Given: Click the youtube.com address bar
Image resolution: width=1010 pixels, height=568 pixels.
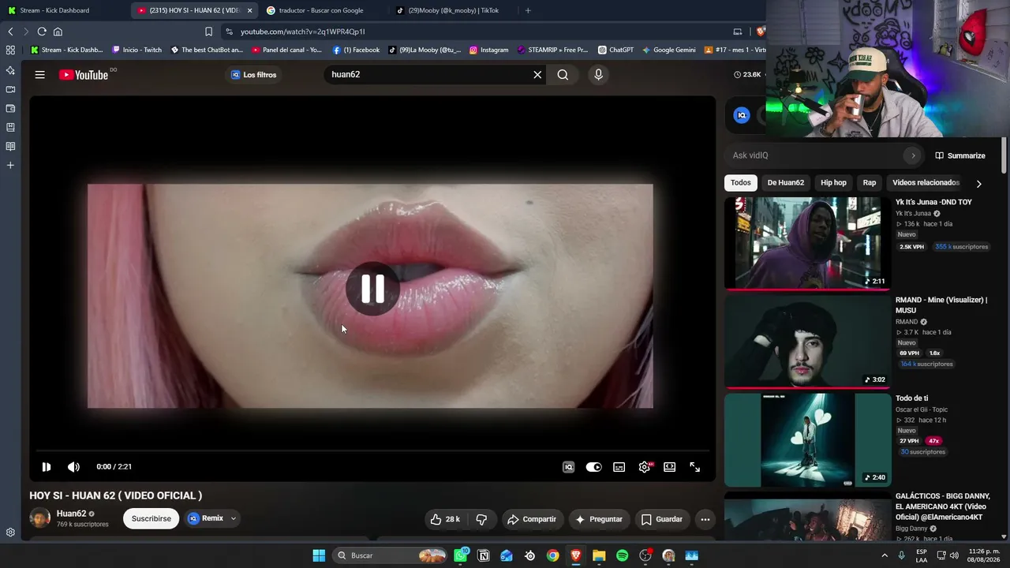Looking at the screenshot, I should point(473,32).
